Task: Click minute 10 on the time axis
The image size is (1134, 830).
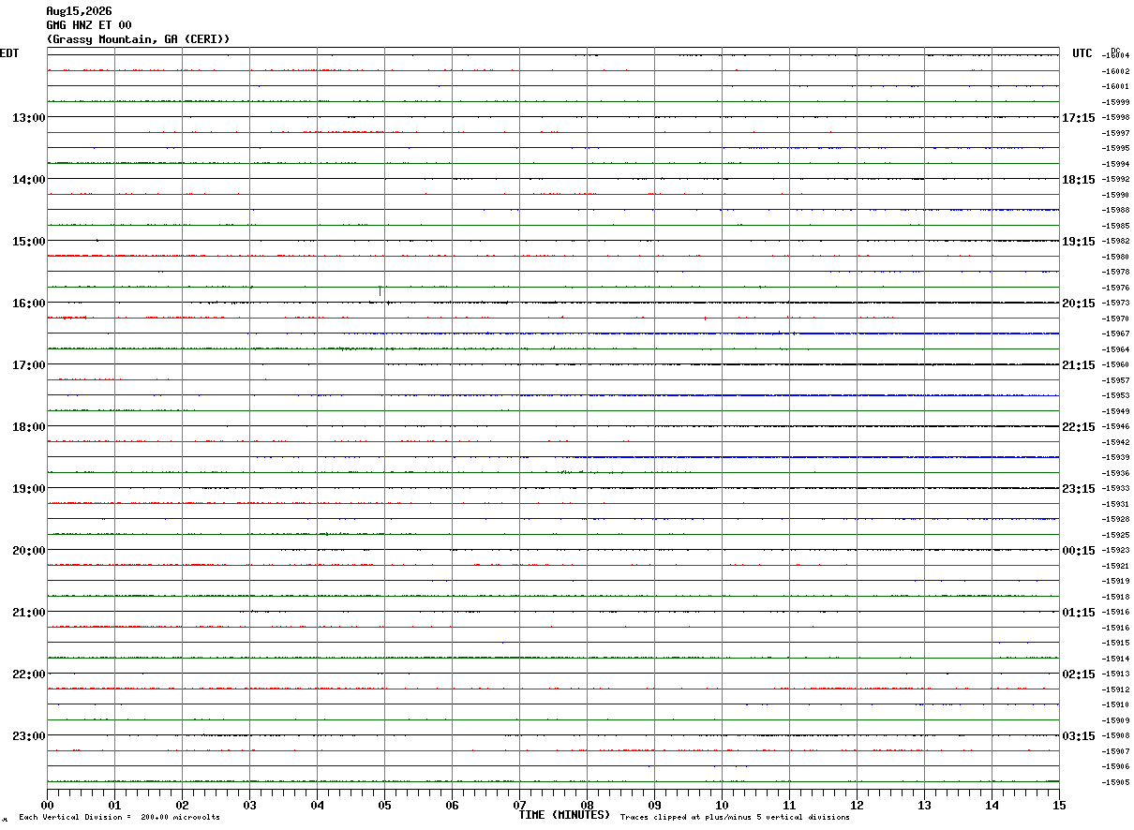Action: [722, 806]
